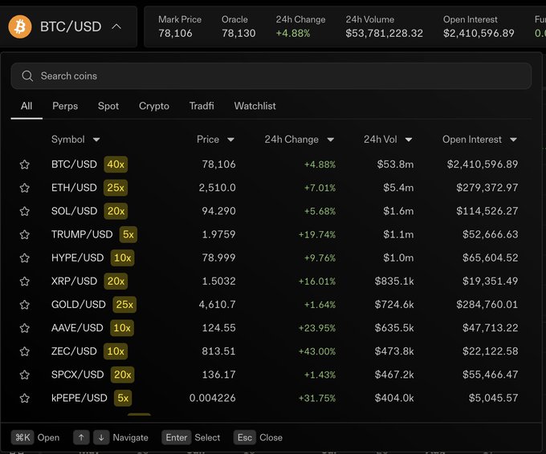Pick the XRP/USD market
The image size is (546, 454).
coord(271,281)
